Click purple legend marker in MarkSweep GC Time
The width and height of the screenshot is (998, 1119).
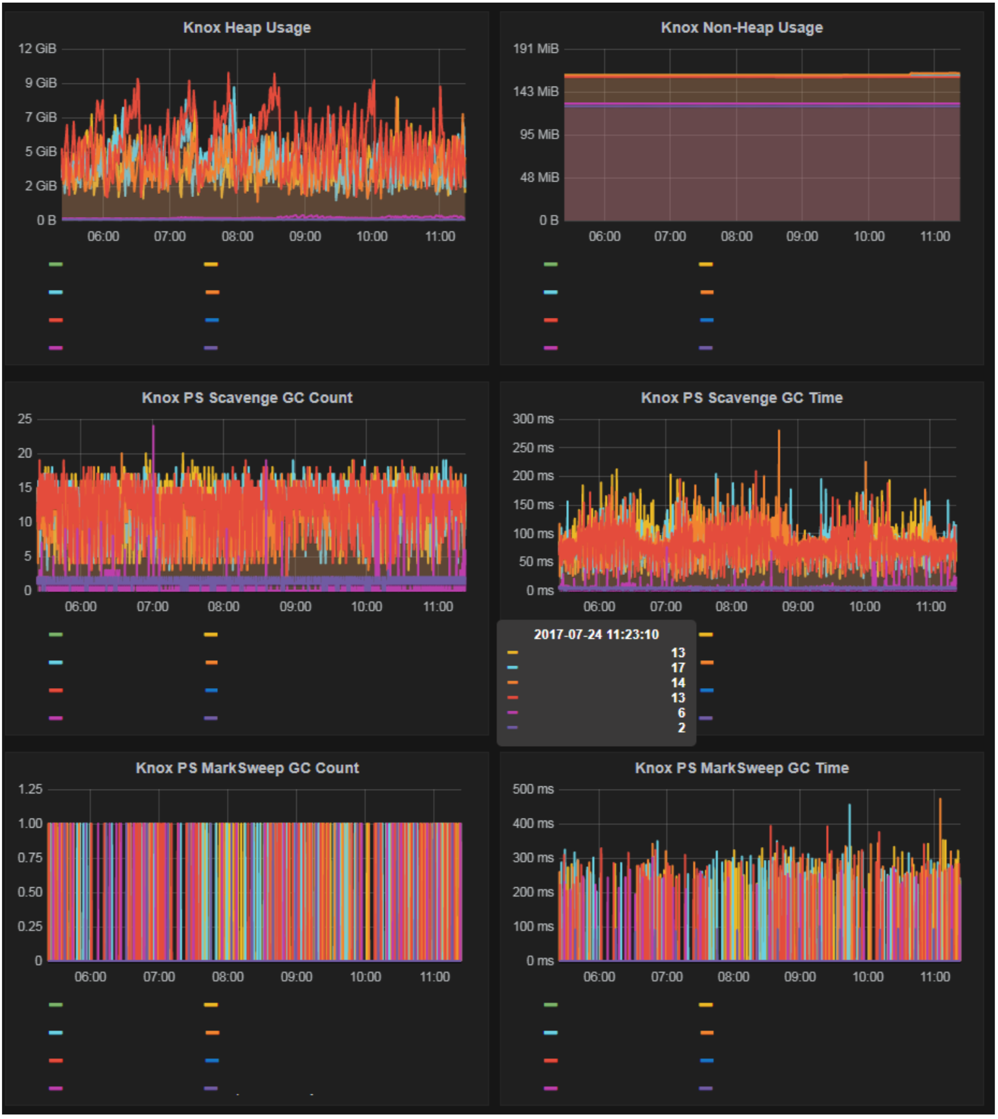pyautogui.click(x=706, y=1088)
